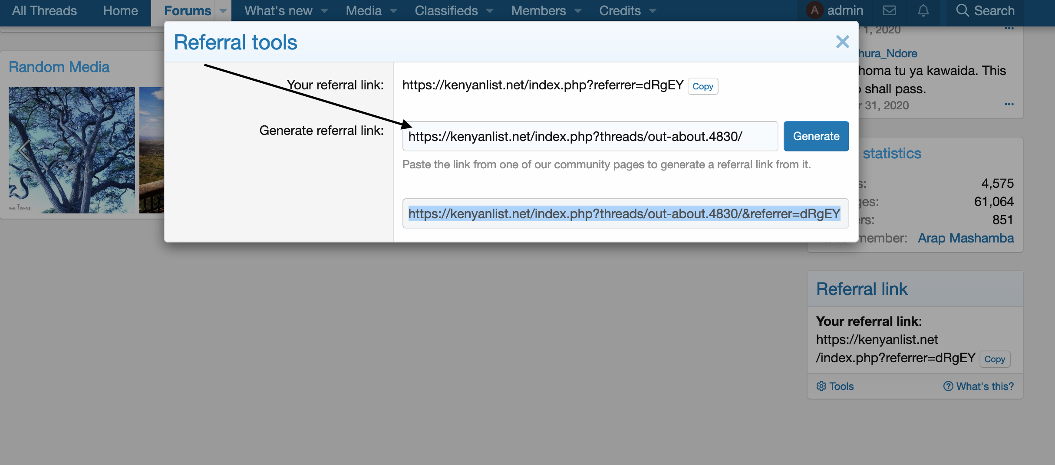Screen dimensions: 1055x465
Task: Open the alerts bell icon
Action: tap(923, 10)
